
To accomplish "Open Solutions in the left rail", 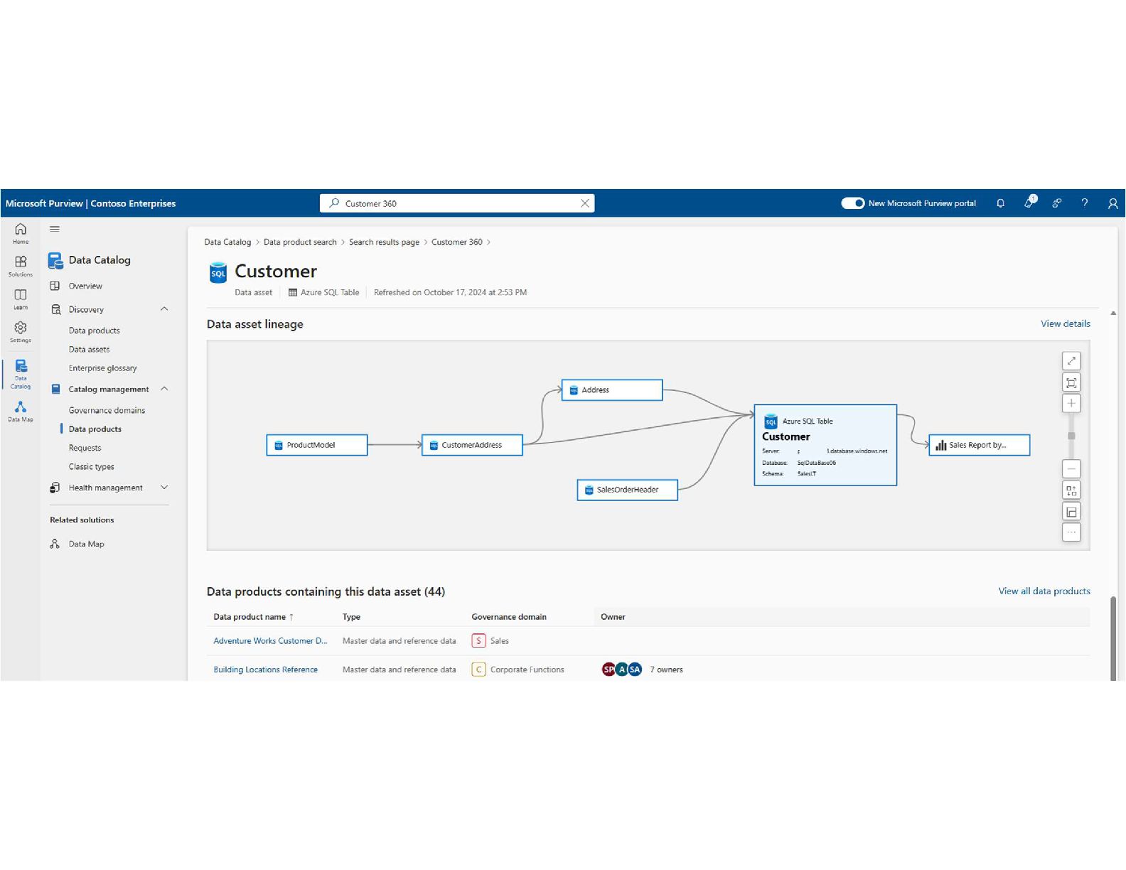I will (21, 266).
